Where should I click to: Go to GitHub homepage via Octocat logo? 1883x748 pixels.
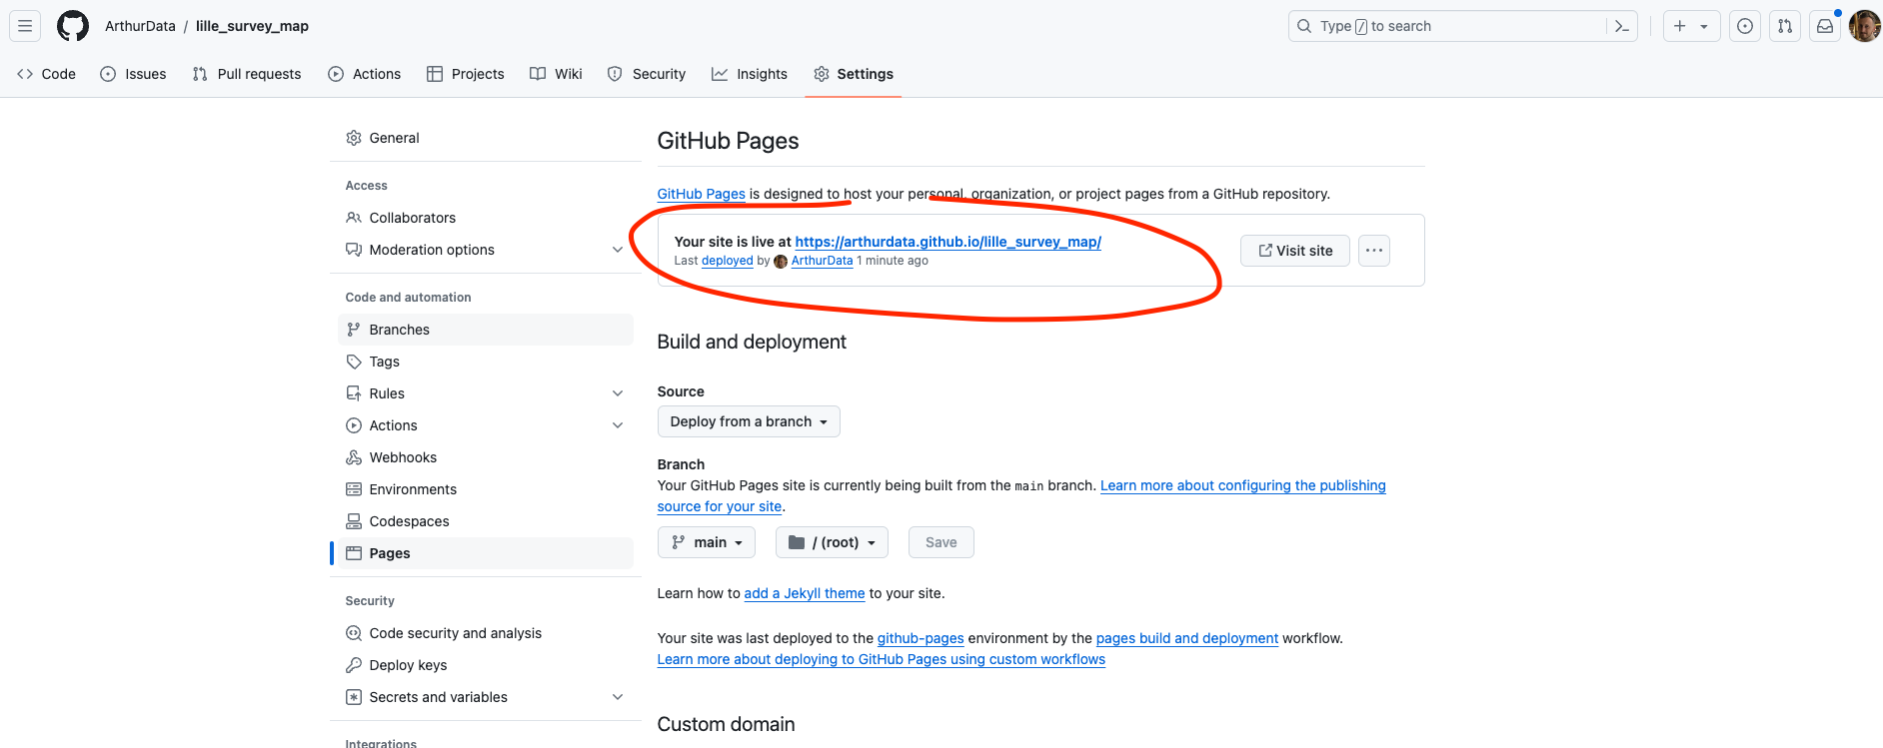click(x=73, y=26)
